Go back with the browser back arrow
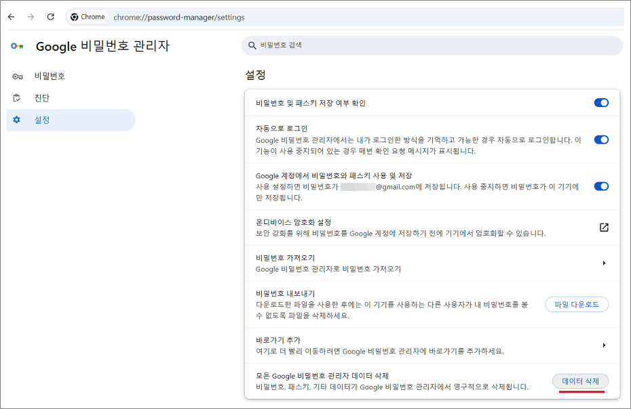The height and width of the screenshot is (409, 631). [12, 17]
